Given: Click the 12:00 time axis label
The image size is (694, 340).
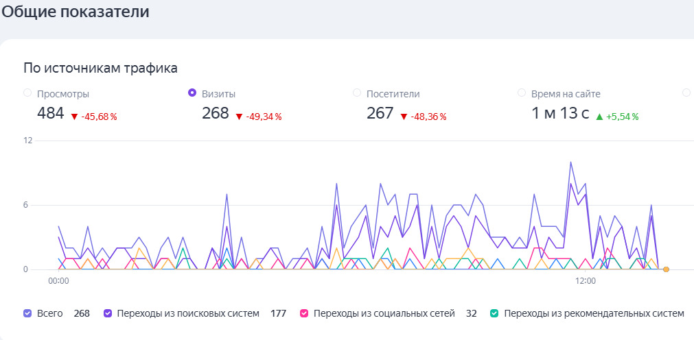Looking at the screenshot, I should click(x=585, y=281).
